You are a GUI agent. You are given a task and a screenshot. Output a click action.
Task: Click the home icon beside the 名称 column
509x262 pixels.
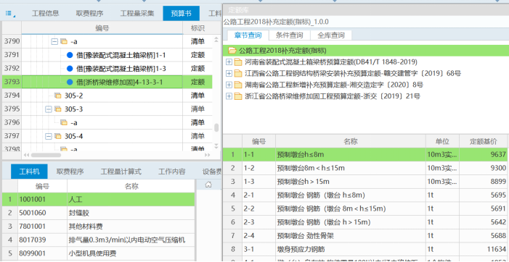(x=208, y=185)
